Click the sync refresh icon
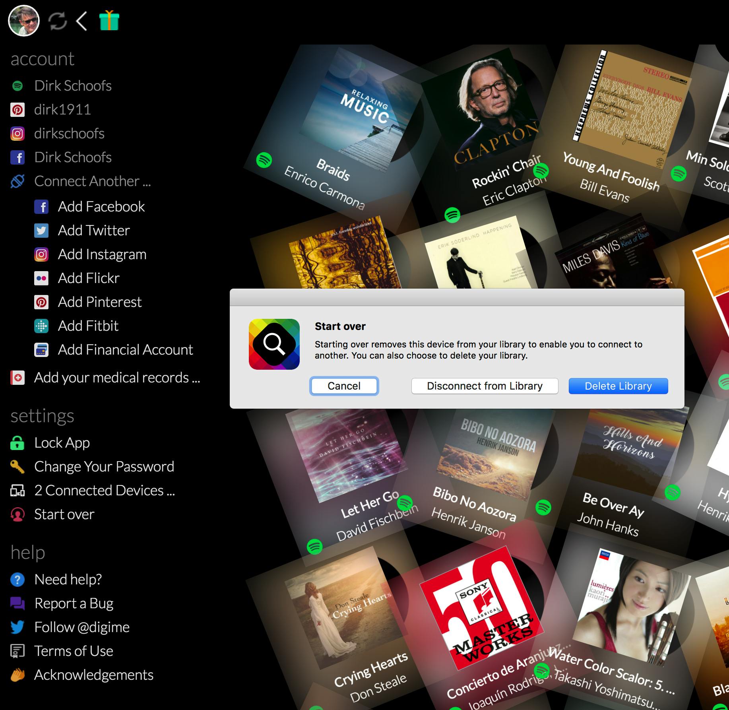Viewport: 729px width, 710px height. [58, 21]
